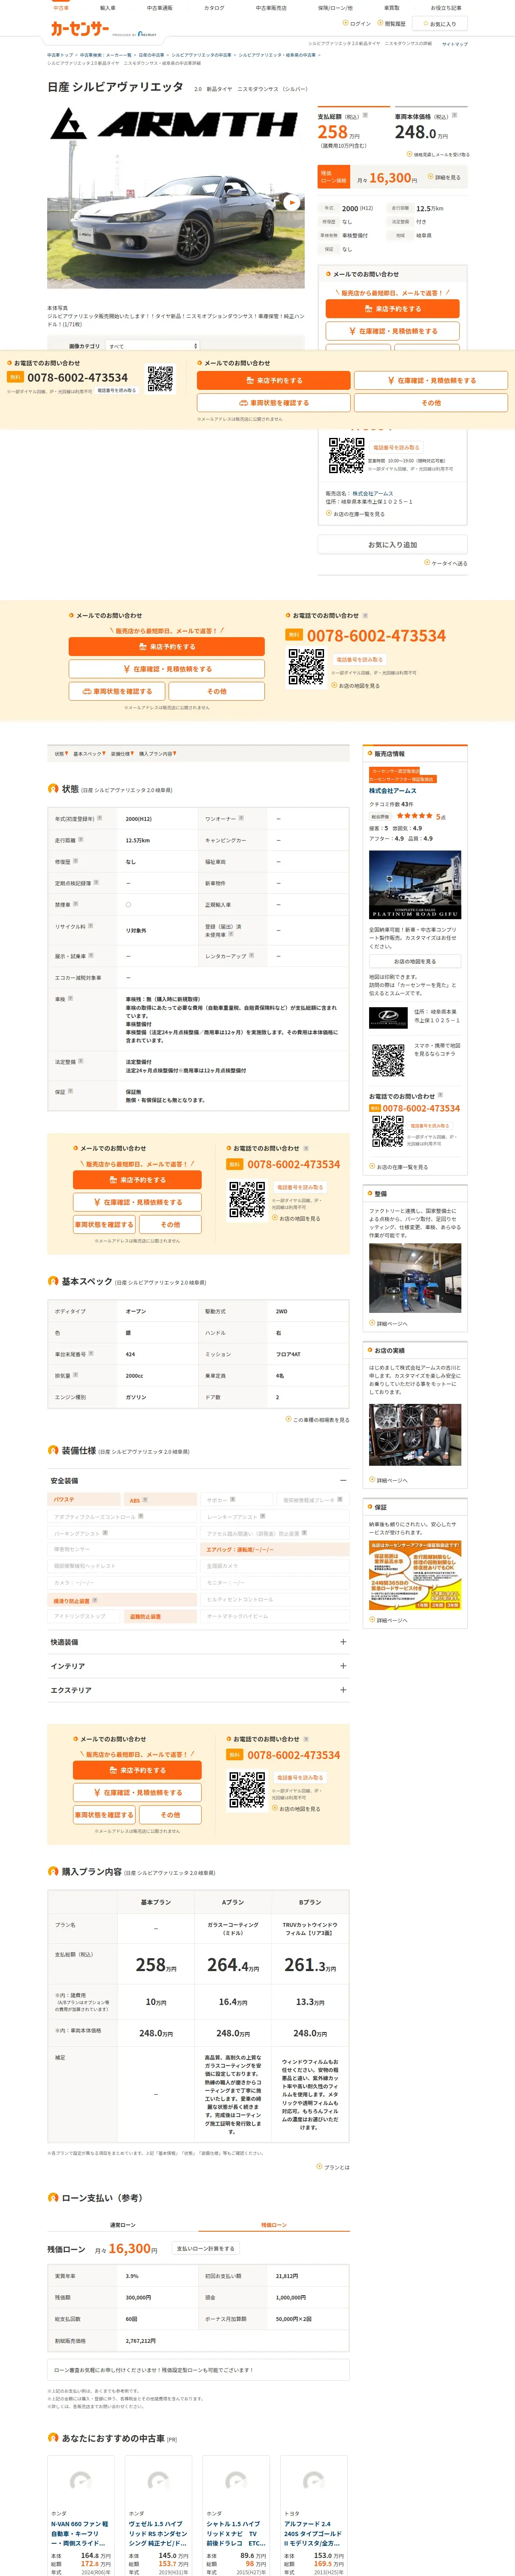Image resolution: width=515 pixels, height=2576 pixels.
Task: Click 詳細ページへ under お店の実績 section
Action: [389, 1480]
